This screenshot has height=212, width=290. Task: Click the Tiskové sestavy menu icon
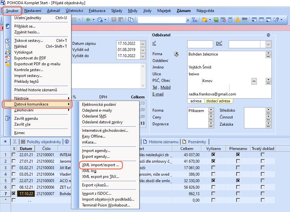point(8,41)
